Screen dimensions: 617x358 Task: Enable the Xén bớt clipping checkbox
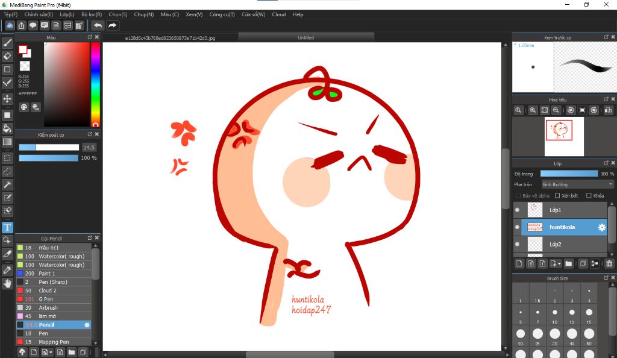[557, 195]
